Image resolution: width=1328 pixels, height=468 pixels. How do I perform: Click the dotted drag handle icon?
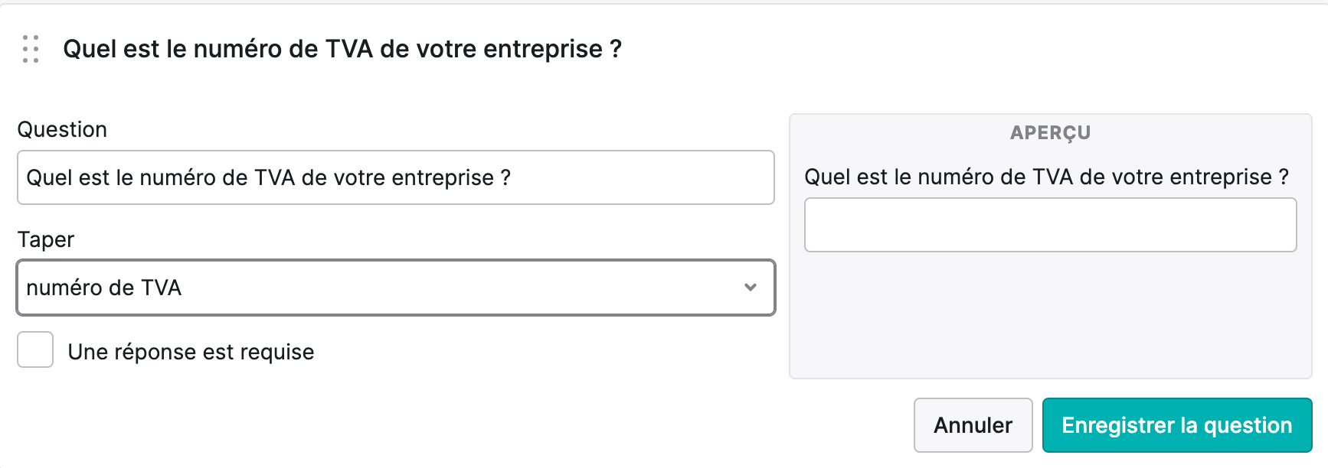[31, 49]
